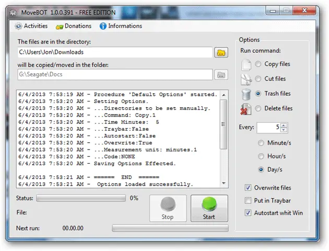Click the Next run 00.00.00 value
This screenshot has width=329, height=251.
coord(73,228)
